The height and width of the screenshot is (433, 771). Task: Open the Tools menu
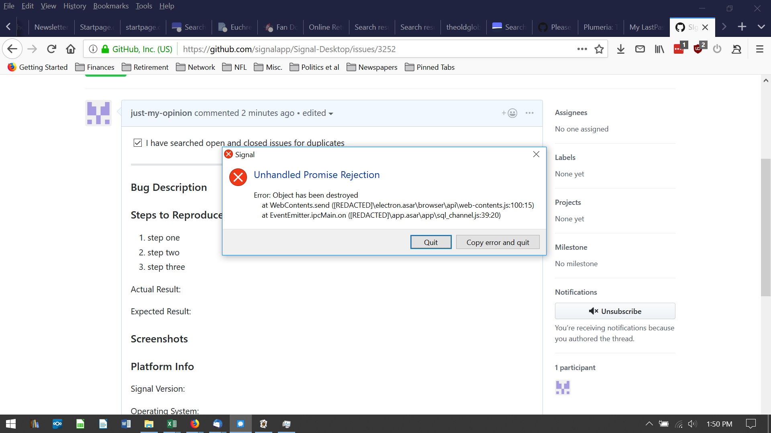(x=144, y=6)
